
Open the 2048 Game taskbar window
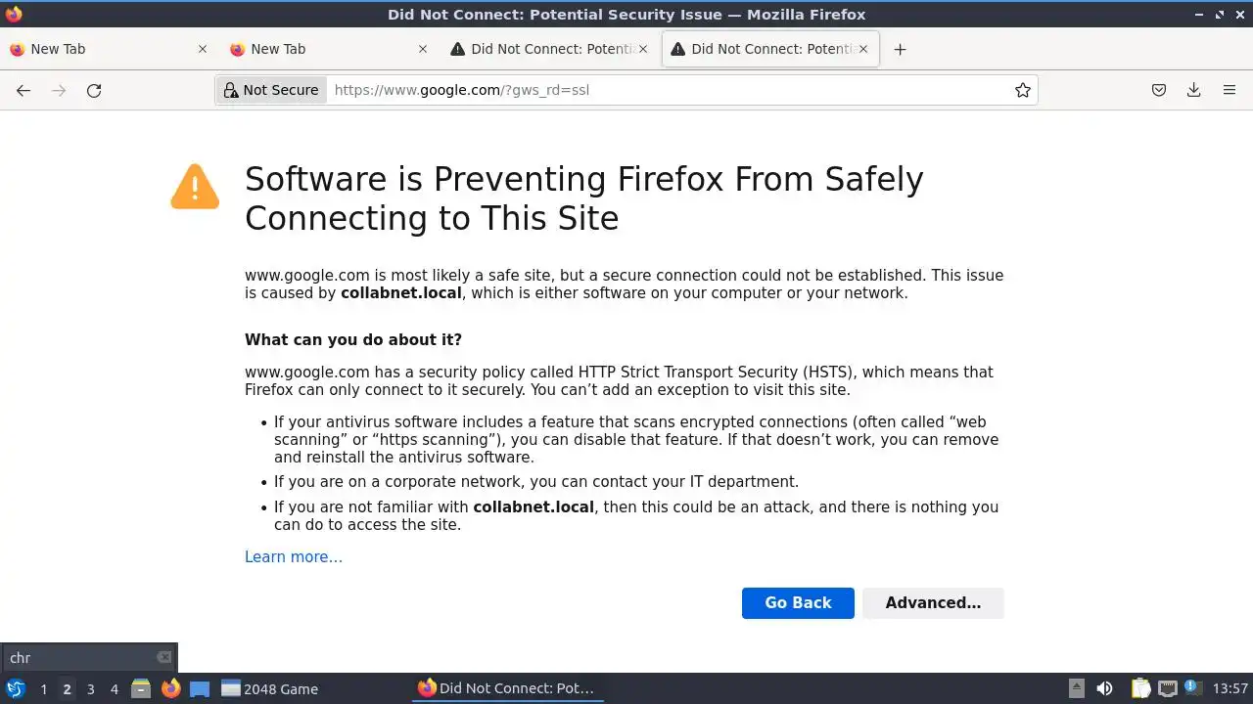click(x=270, y=689)
